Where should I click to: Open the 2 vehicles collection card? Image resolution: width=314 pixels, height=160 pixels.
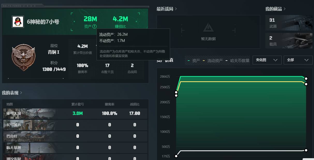pos(289,41)
